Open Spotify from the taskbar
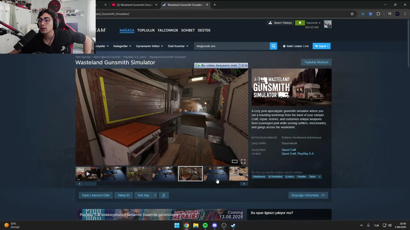The image size is (410, 230). (205, 225)
